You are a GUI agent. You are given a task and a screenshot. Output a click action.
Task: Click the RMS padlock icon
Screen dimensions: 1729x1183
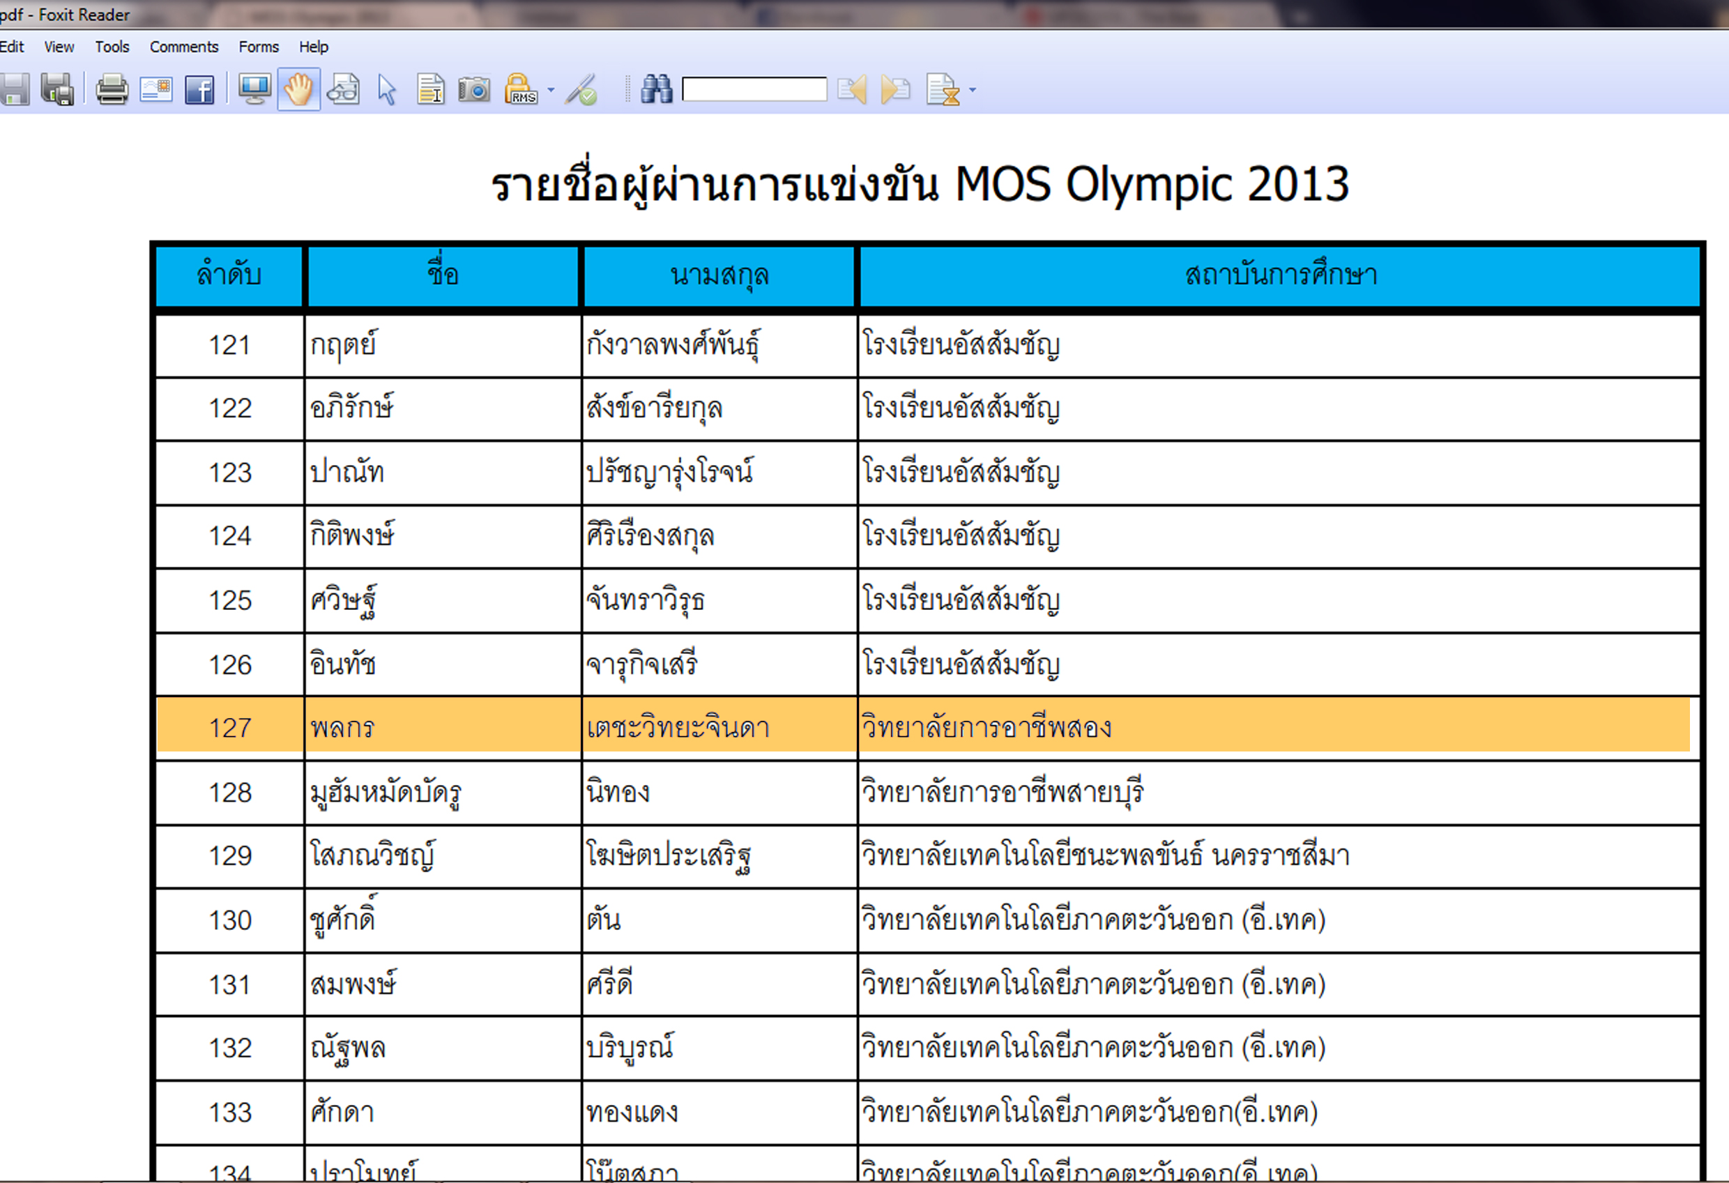pos(521,89)
